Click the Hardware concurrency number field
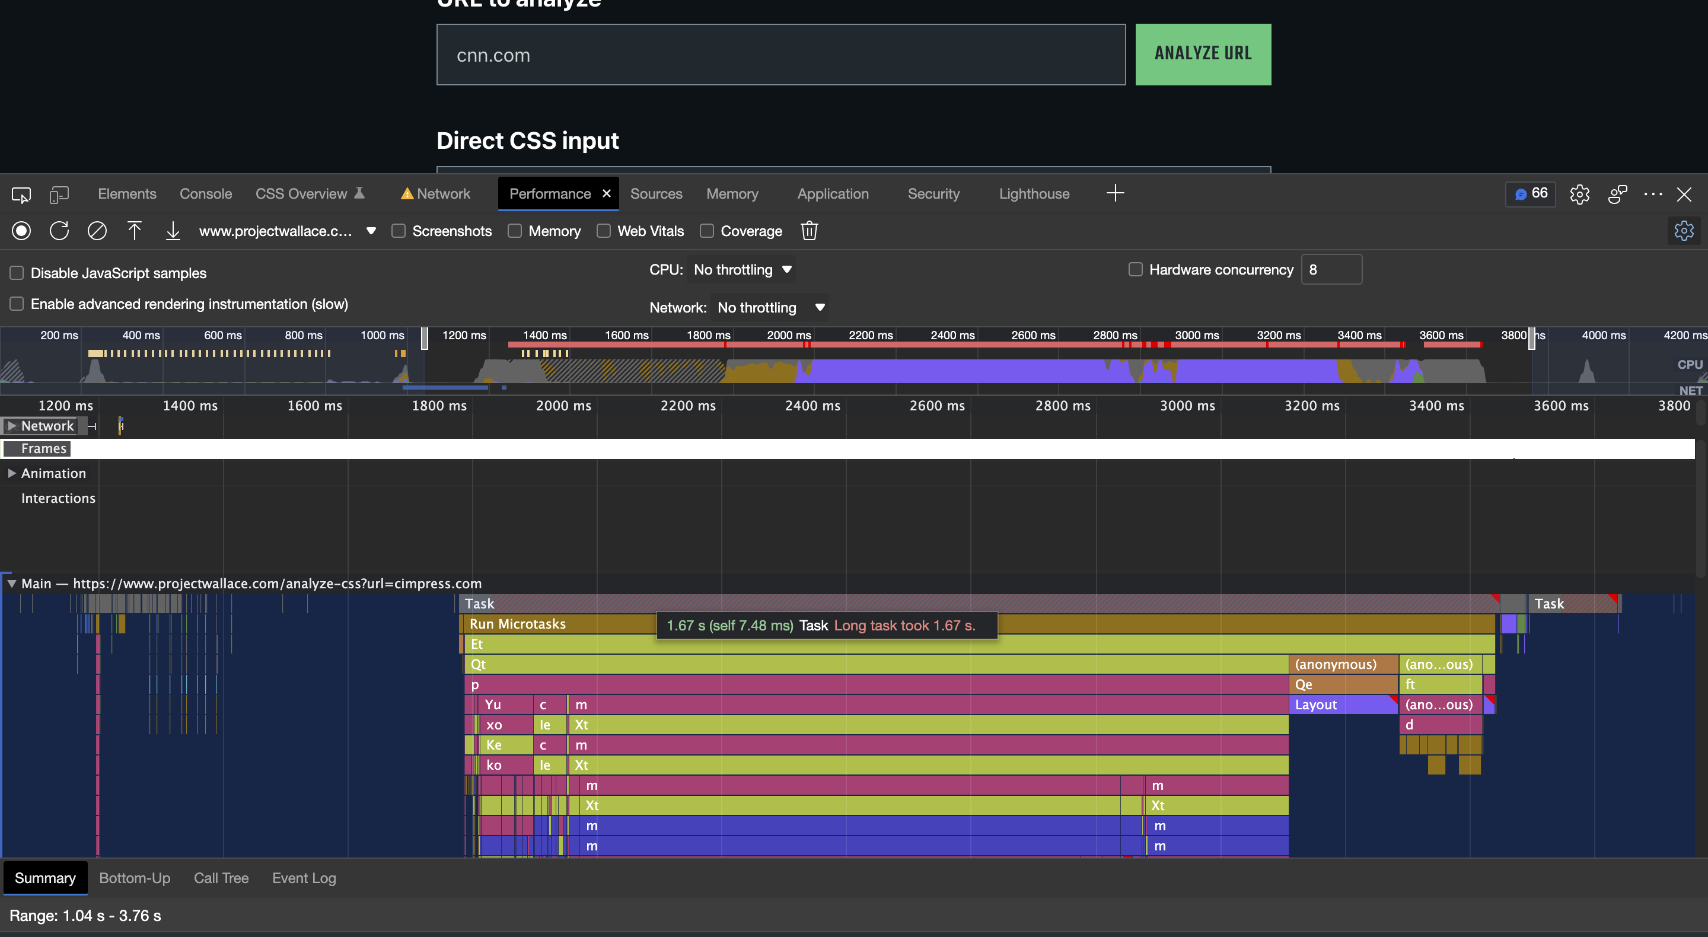Viewport: 1708px width, 937px height. coord(1331,270)
